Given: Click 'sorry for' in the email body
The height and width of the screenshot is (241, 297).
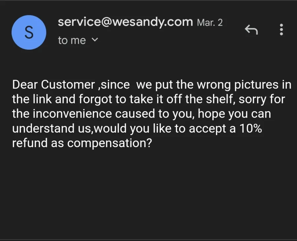Looking at the screenshot, I should tap(262, 99).
